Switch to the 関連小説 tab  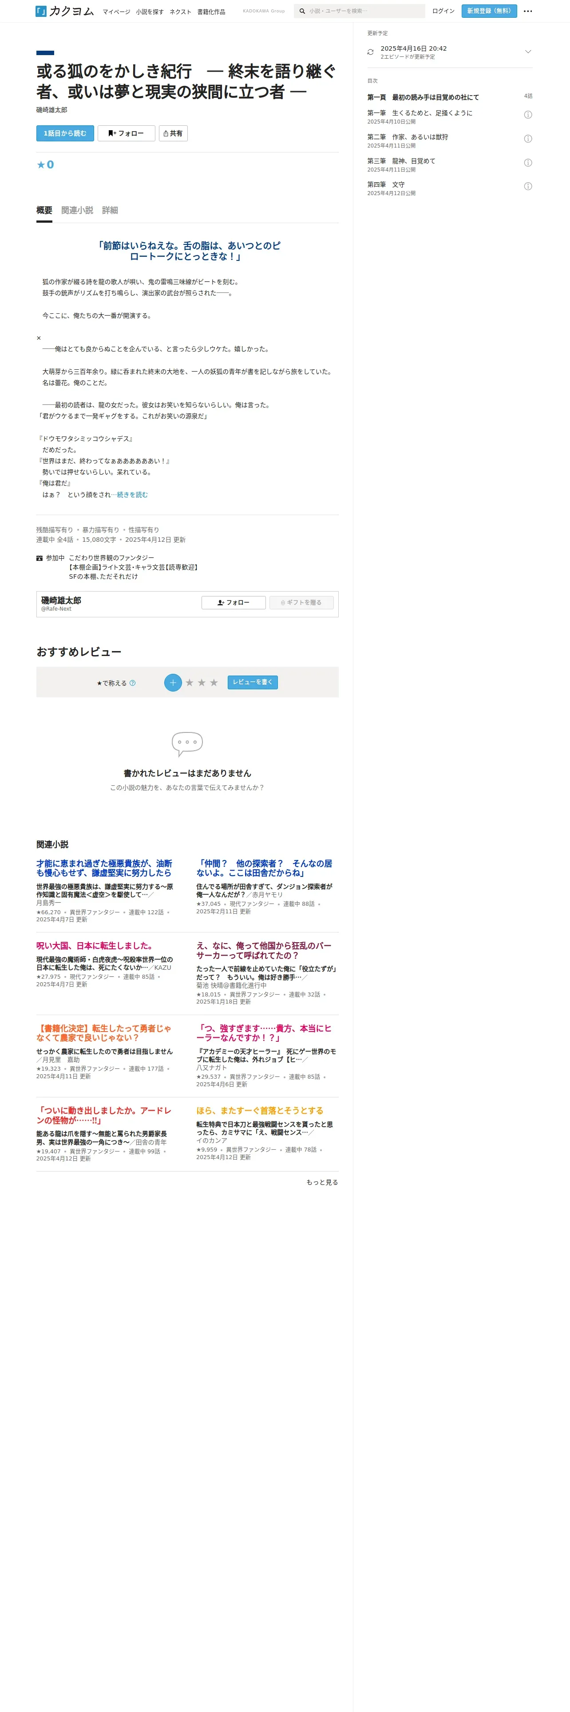77,211
